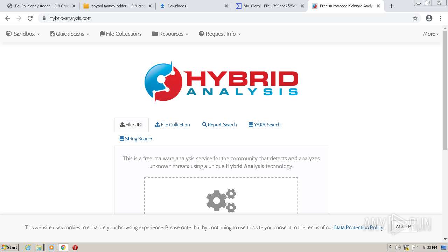The height and width of the screenshot is (252, 448).
Task: Click the File Collections documents icon
Action: 102,34
